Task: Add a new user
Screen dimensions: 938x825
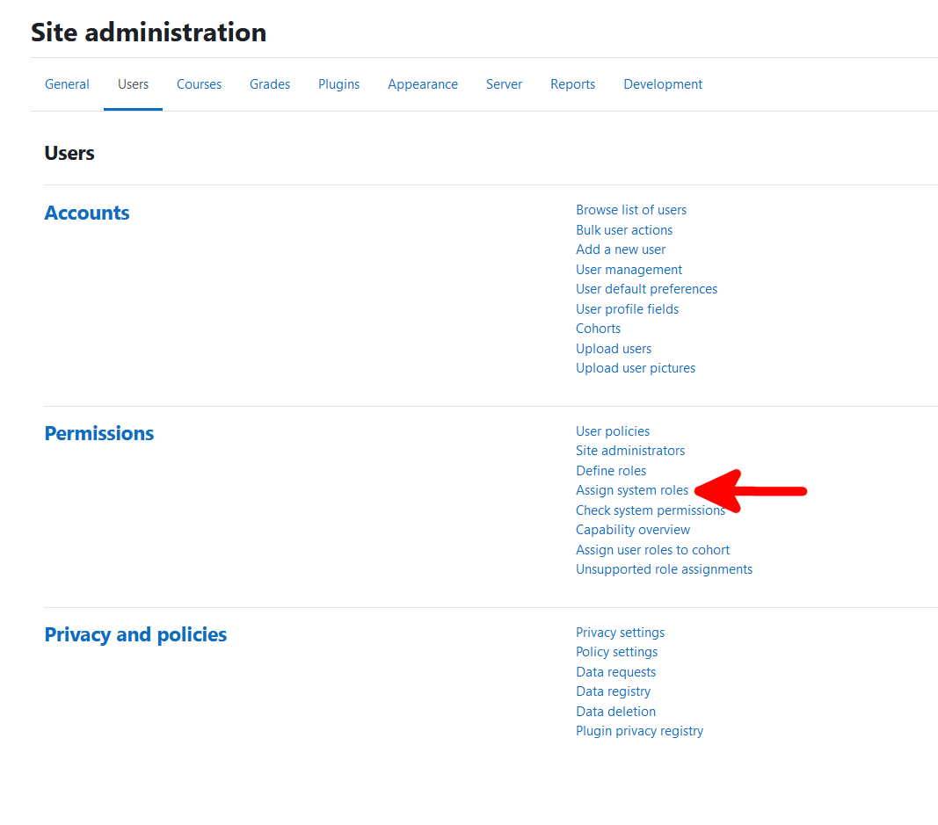Action: (621, 250)
